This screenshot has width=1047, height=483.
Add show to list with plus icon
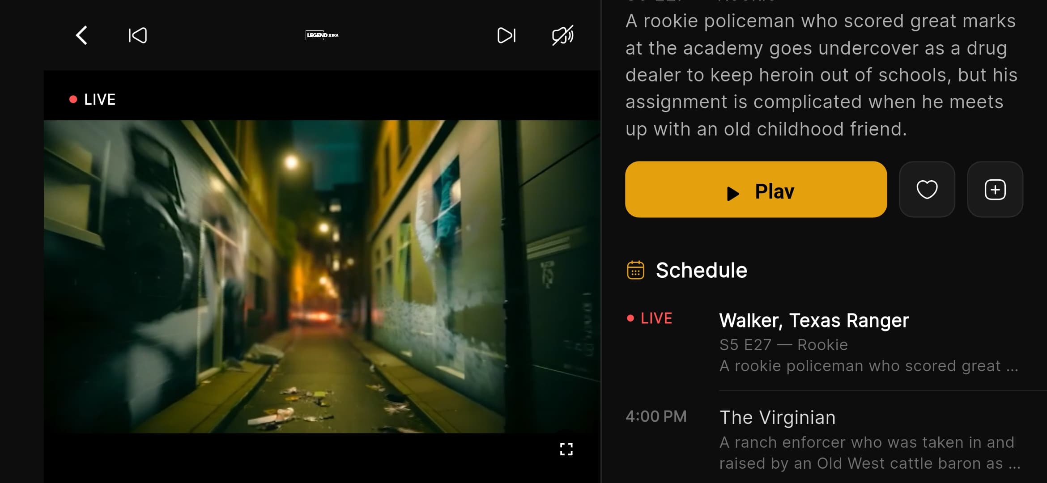click(995, 190)
